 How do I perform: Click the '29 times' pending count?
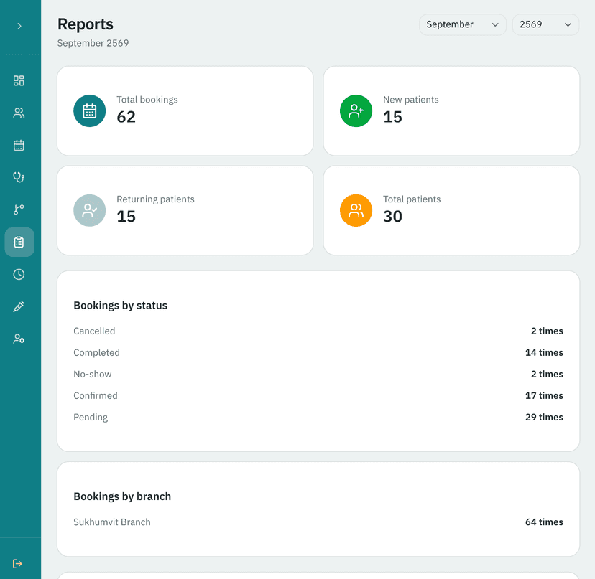pos(544,417)
